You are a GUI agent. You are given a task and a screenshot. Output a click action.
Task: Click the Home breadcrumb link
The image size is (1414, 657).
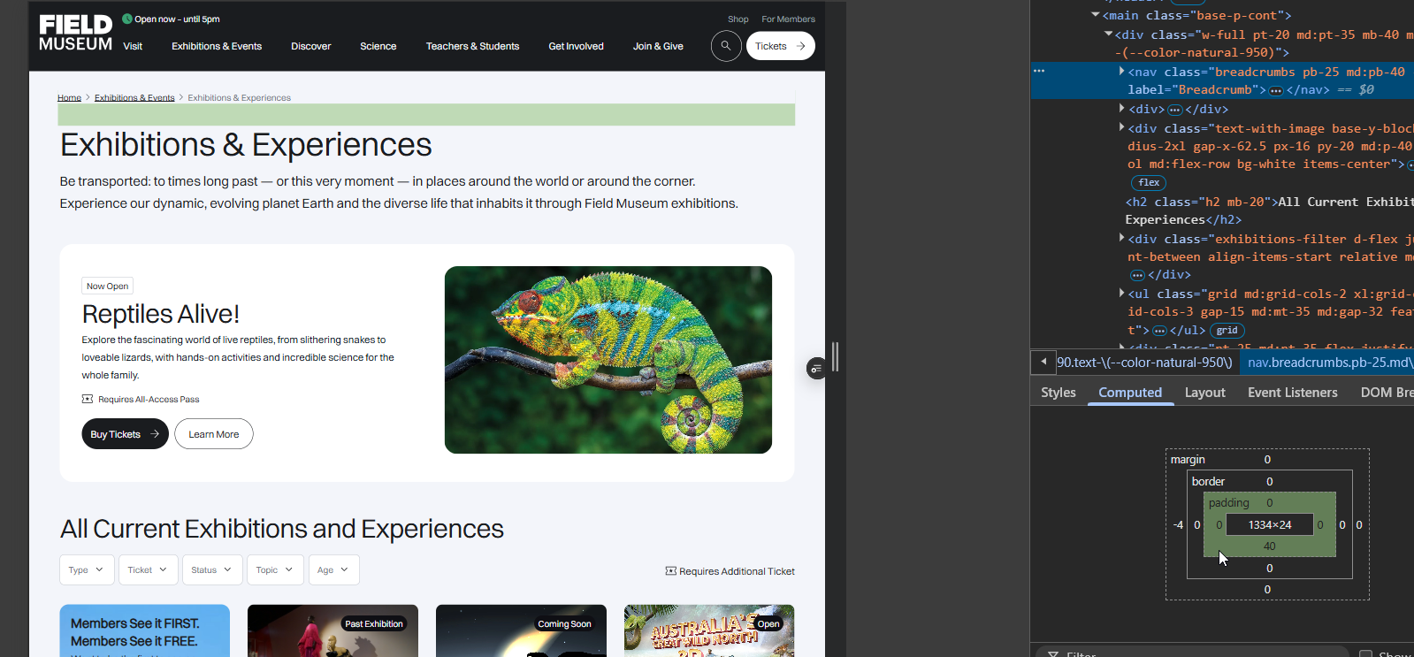[69, 98]
